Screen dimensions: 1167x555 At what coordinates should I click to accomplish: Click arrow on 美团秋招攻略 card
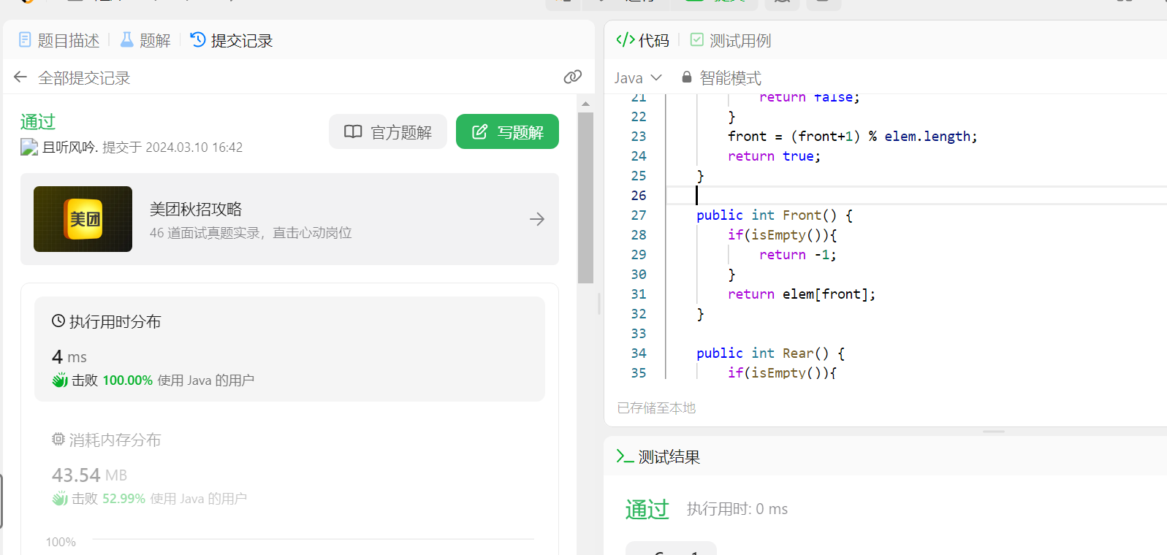[537, 219]
